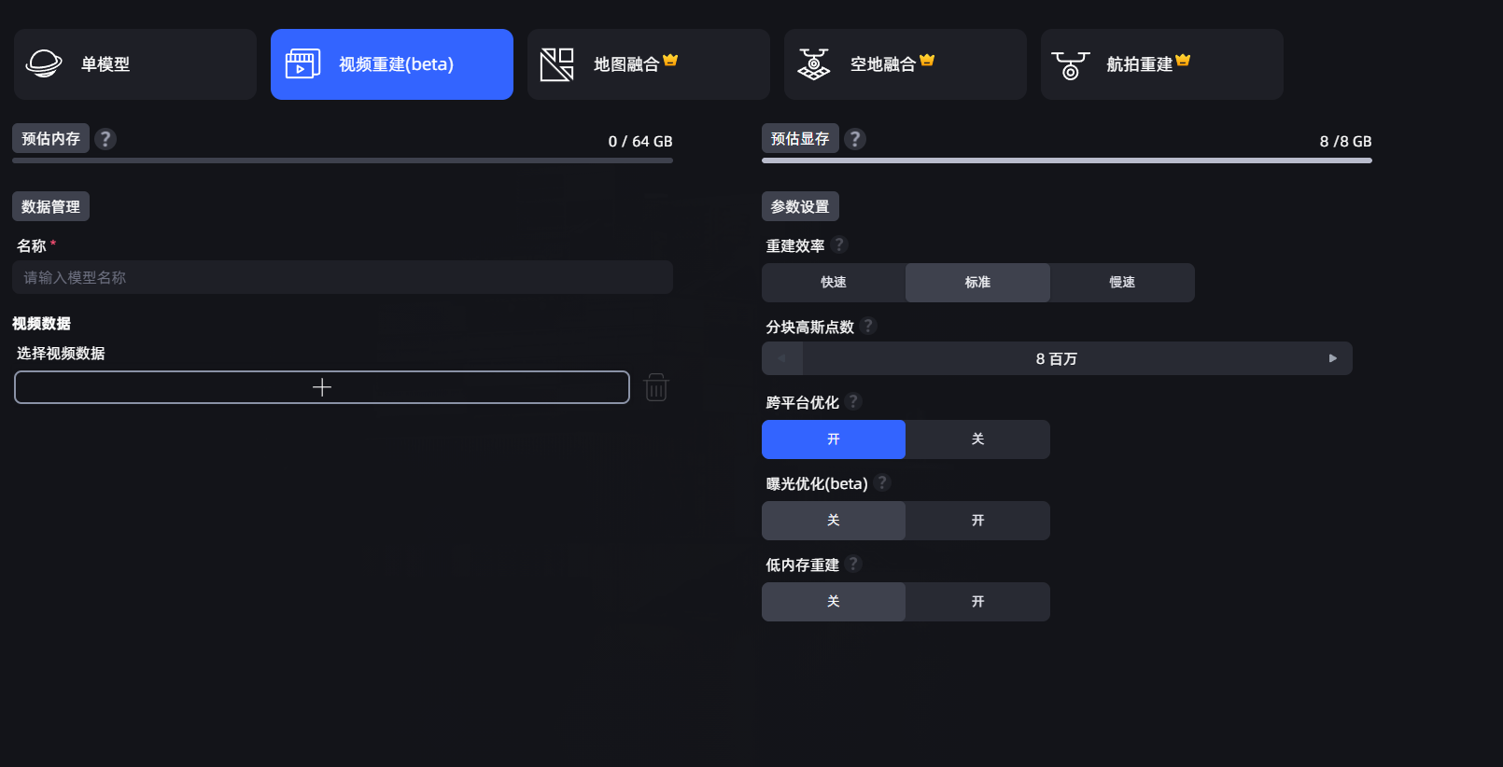This screenshot has width=1503, height=767.
Task: Open the 地图融合 mode tab
Action: tap(649, 64)
